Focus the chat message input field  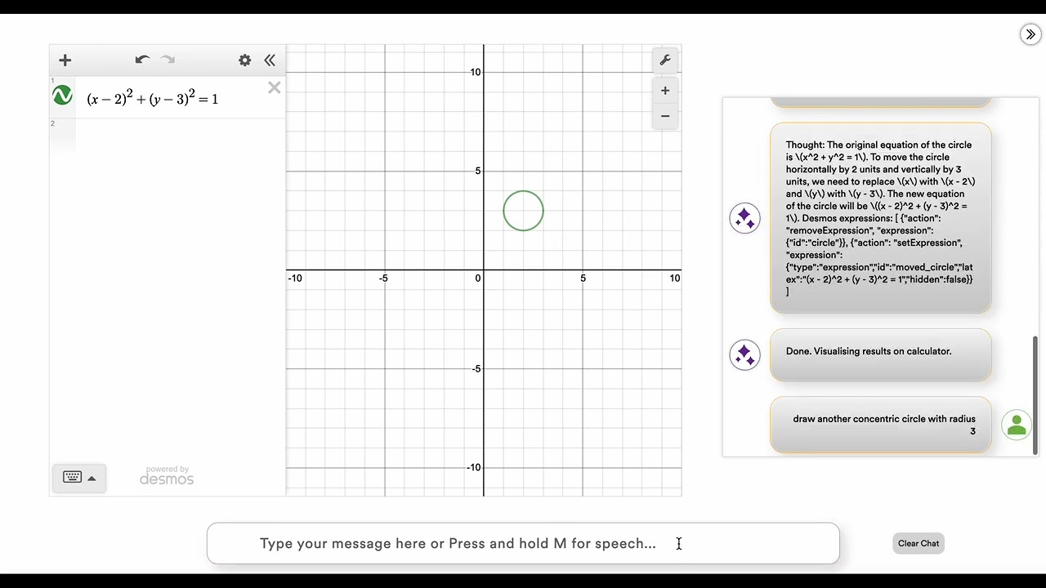[523, 543]
